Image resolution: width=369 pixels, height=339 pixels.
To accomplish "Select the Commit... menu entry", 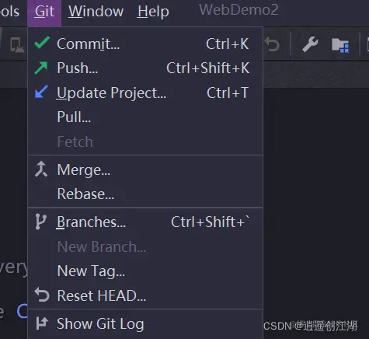I will (x=145, y=44).
